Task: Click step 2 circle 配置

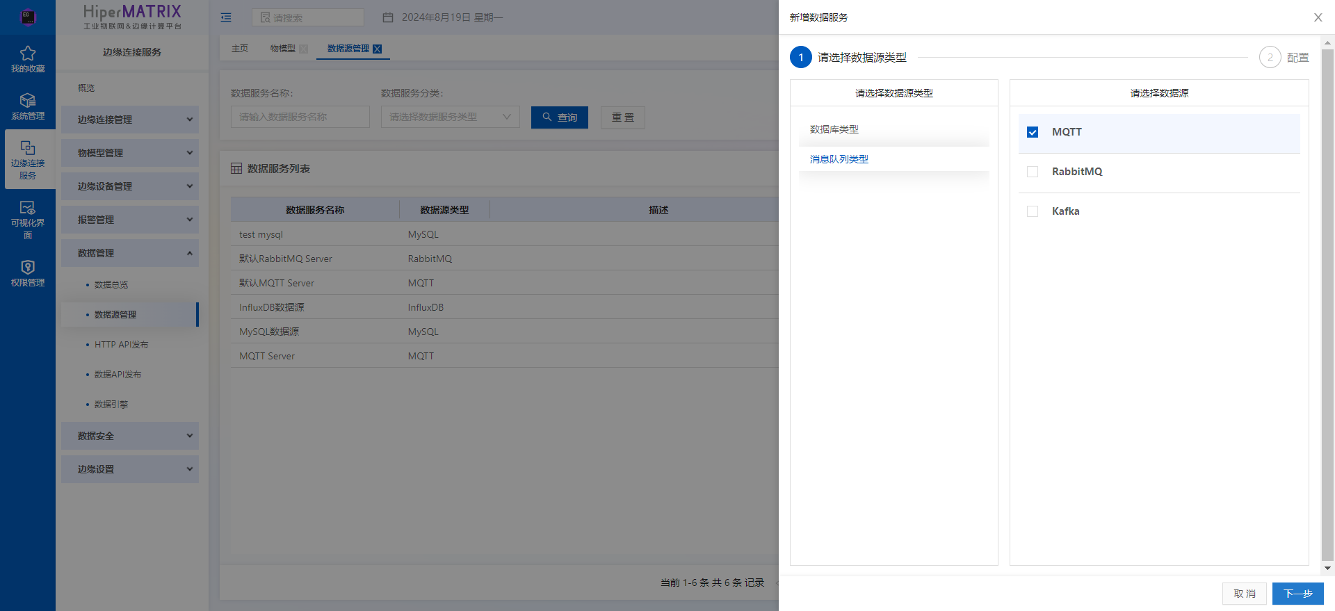Action: click(1270, 57)
